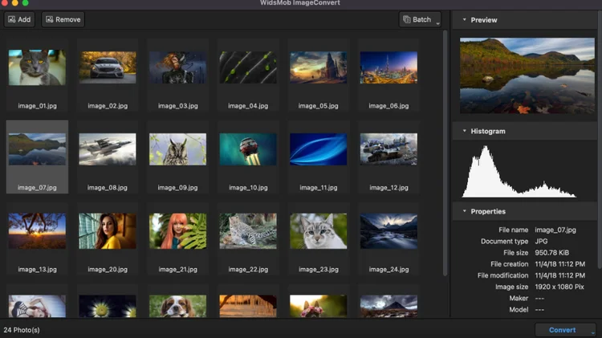Select the spaniel dog thumbnail in bottom row
This screenshot has width=602, height=338.
point(177,306)
